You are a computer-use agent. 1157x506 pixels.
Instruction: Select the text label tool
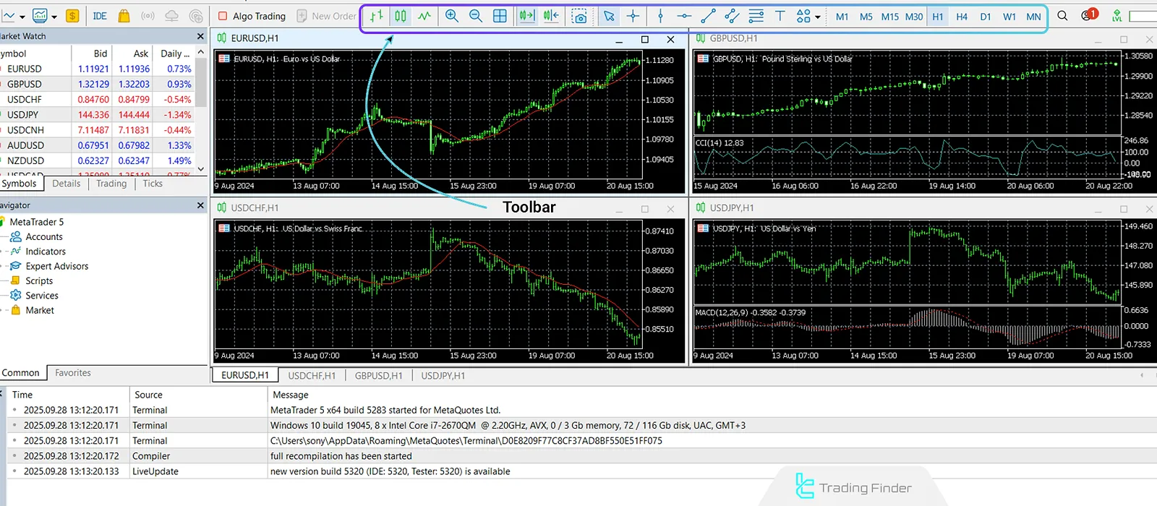(780, 16)
